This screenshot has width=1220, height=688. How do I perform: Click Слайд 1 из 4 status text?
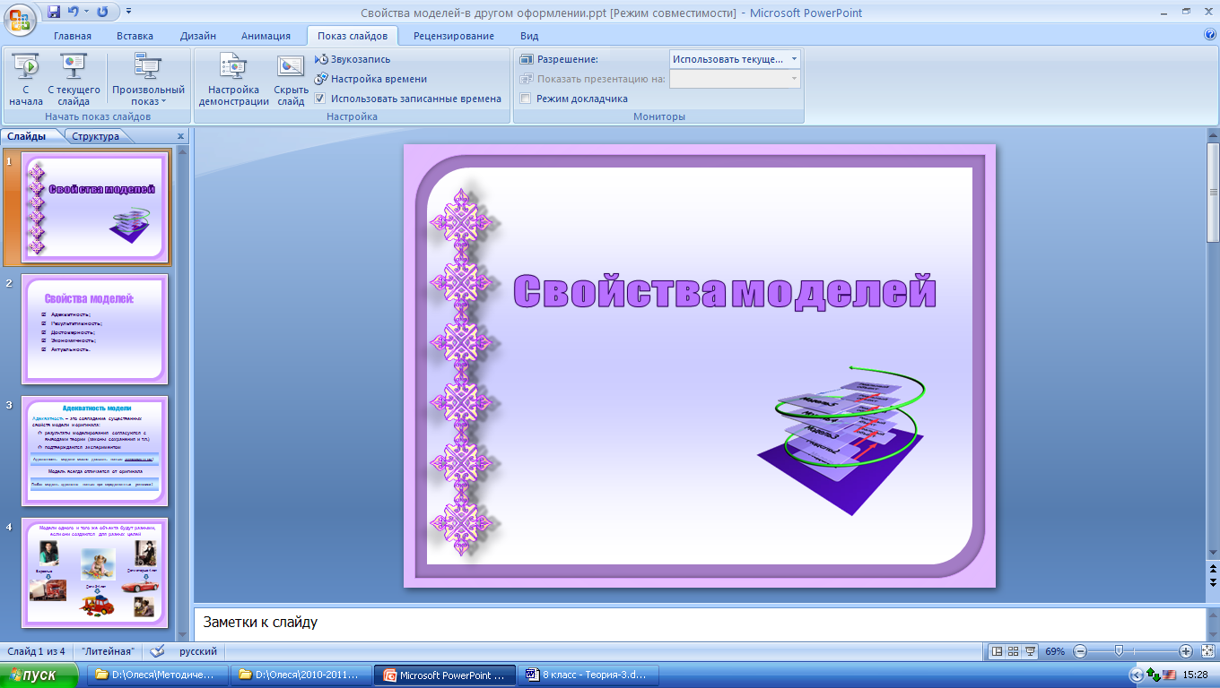click(x=36, y=651)
